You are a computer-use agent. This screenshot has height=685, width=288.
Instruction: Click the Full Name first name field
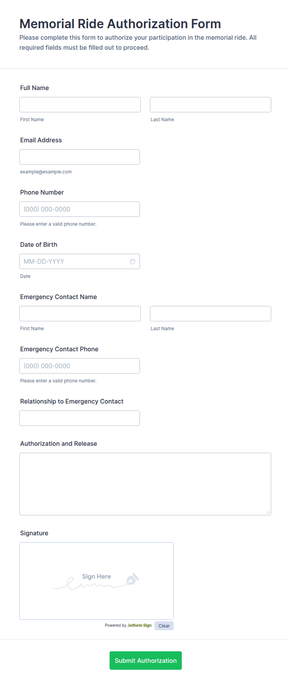(80, 105)
